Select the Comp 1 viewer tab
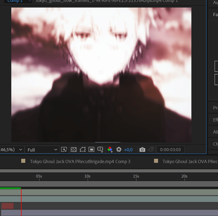Viewport: 218px width, 216px height. (x=15, y=1)
